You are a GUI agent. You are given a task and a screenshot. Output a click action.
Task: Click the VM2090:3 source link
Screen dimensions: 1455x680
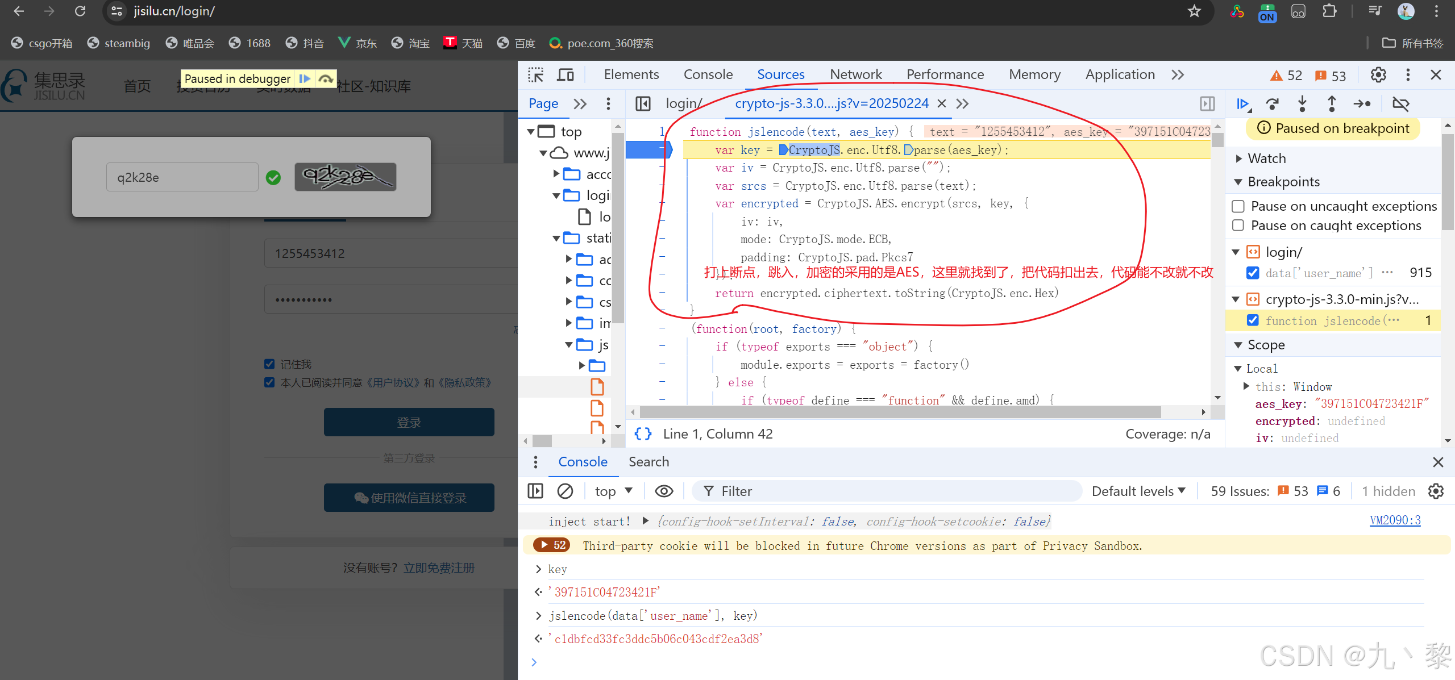[1395, 520]
